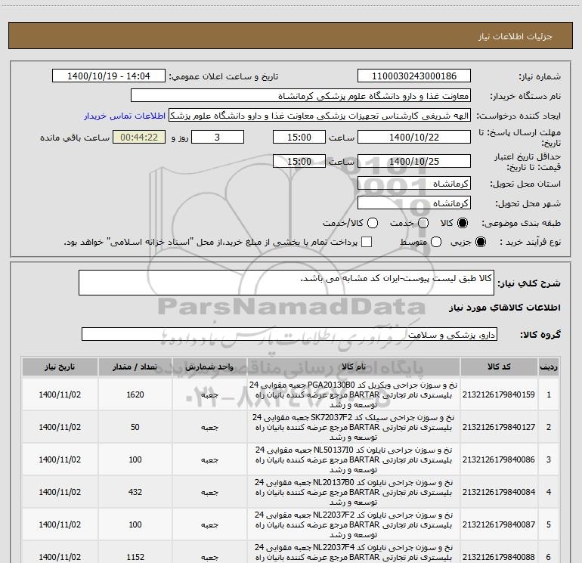Click the نام کالا column header
This screenshot has width=582, height=563.
pos(354,367)
